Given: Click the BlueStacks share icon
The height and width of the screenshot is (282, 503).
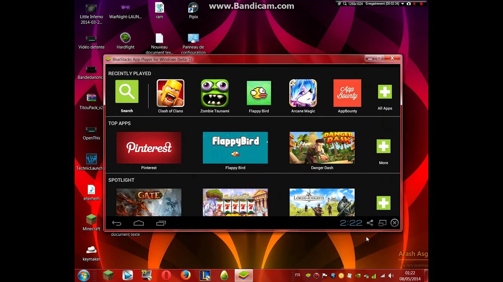Looking at the screenshot, I should 370,223.
